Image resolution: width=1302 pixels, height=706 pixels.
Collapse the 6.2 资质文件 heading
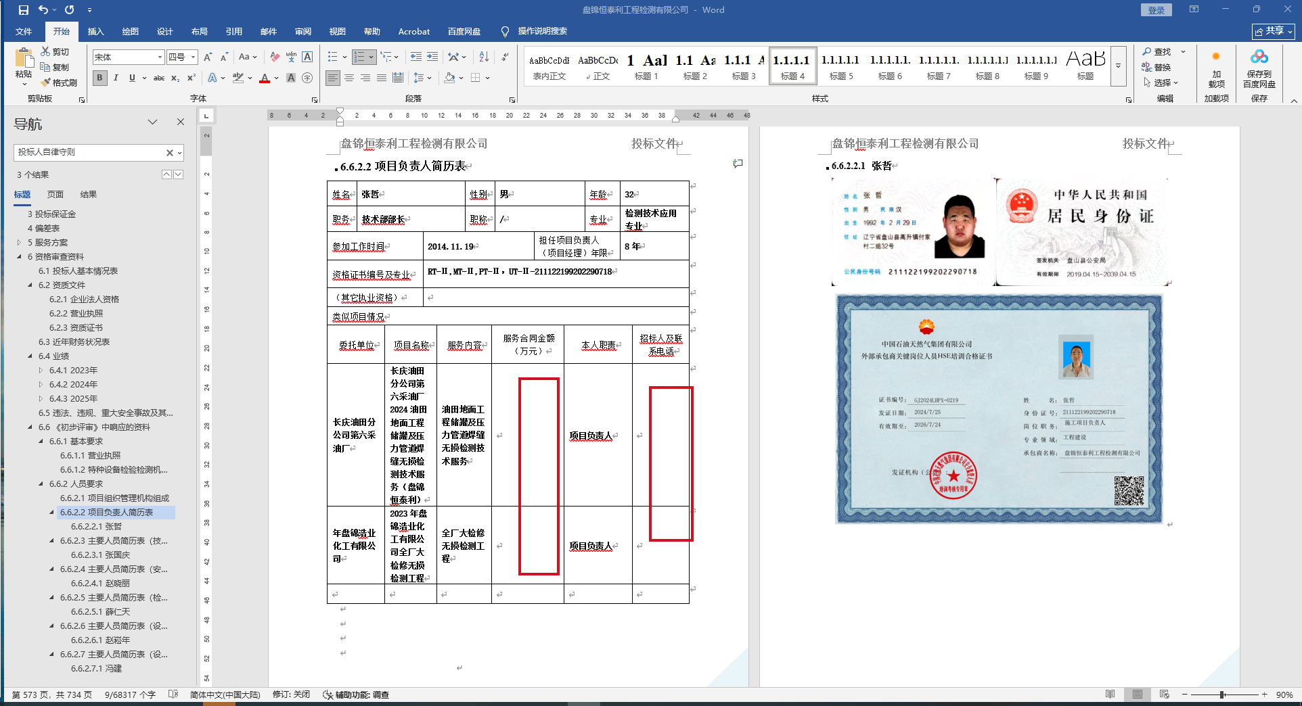tap(30, 285)
